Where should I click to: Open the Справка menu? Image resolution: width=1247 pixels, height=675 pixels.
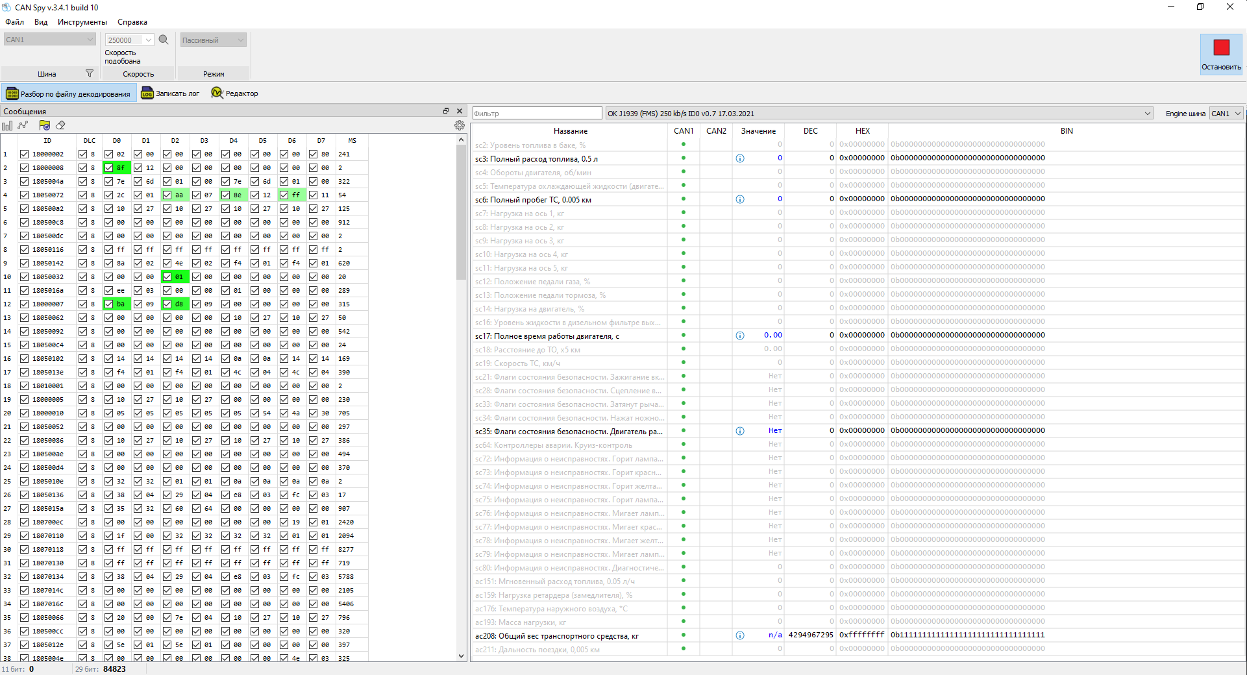point(132,22)
